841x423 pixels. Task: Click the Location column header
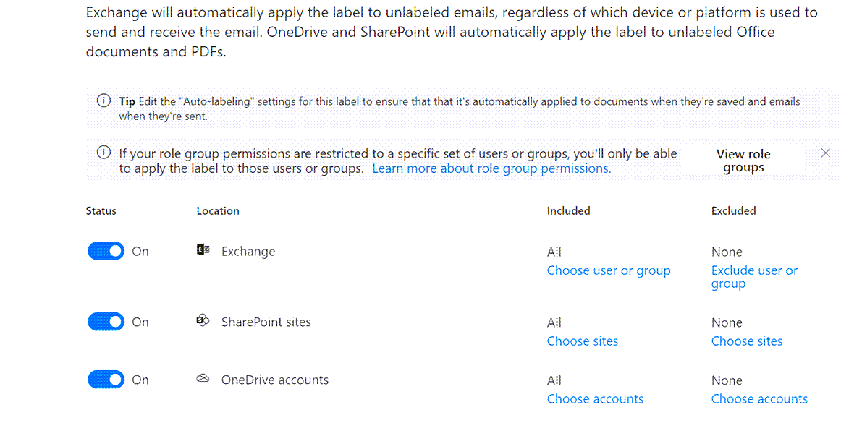[218, 211]
